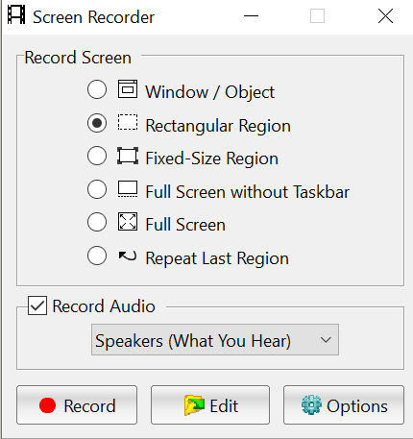This screenshot has height=439, width=413.
Task: Uncheck the Record Audio checkbox
Action: click(x=37, y=305)
